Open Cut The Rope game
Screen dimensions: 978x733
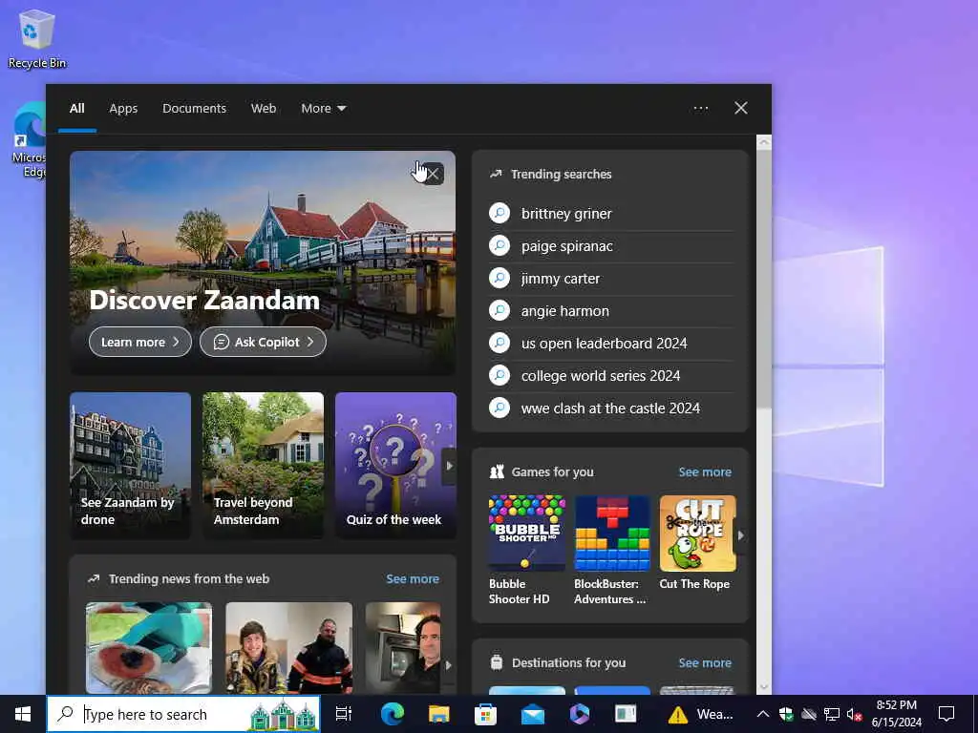(697, 542)
